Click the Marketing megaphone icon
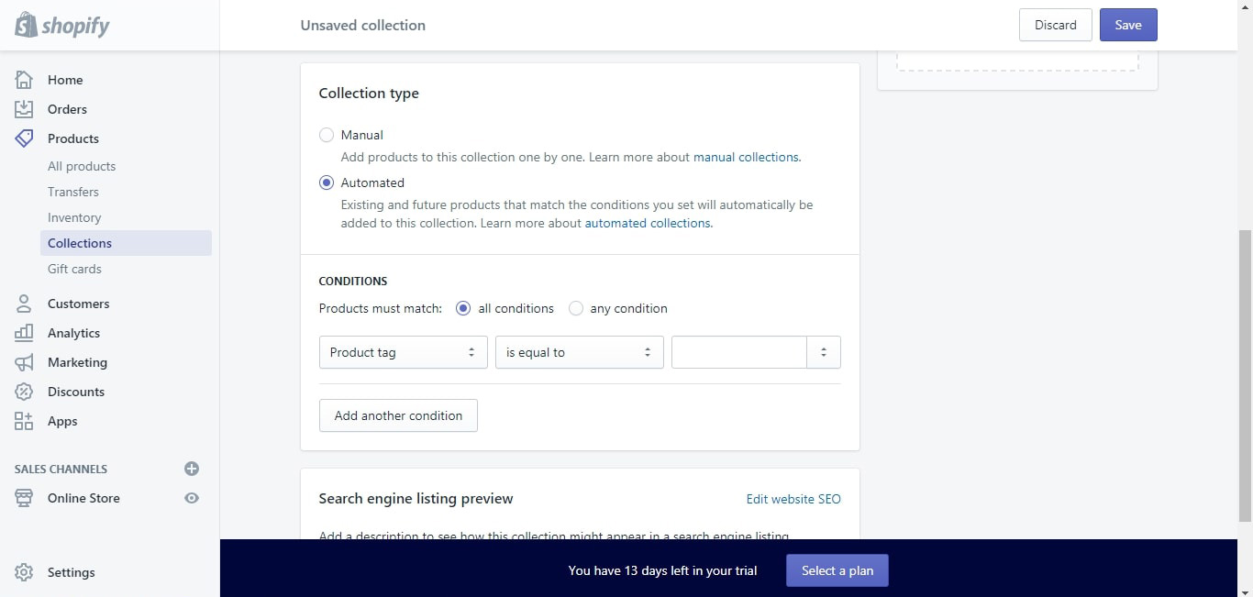The image size is (1253, 597). 24,362
